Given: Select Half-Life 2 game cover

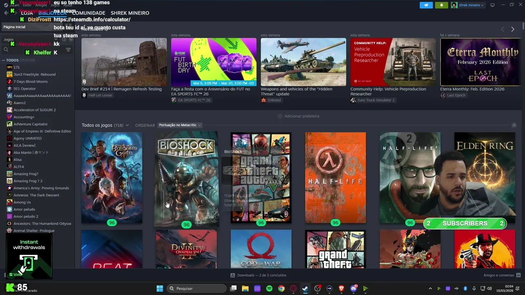Looking at the screenshot, I should [x=410, y=178].
